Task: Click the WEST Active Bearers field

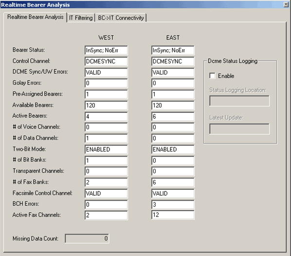Action: tap(106, 117)
